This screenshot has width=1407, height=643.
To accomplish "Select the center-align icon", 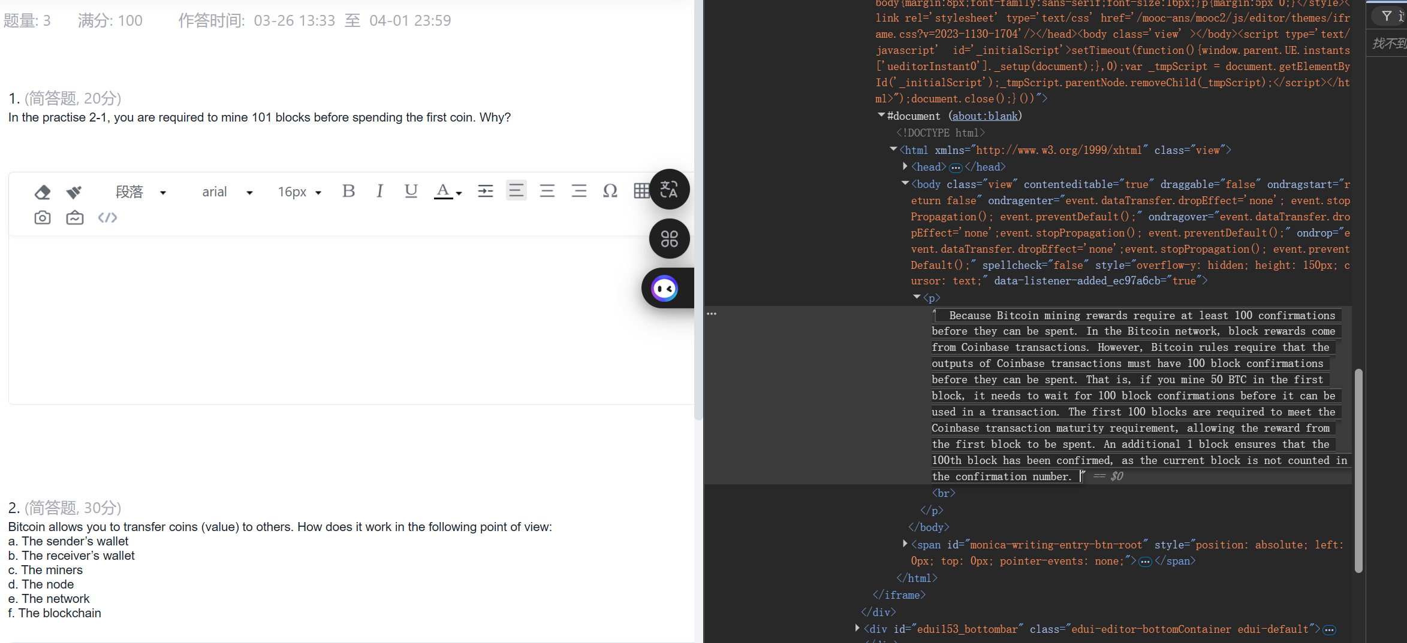I will click(547, 191).
